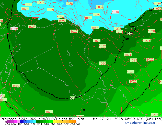Click the 1022 label with white background
Image resolution: width=162 pixels, height=125 pixels.
point(14,29)
